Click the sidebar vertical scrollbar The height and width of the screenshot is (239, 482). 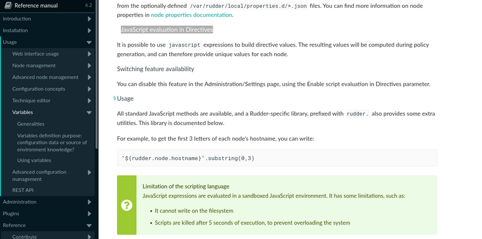[97, 74]
